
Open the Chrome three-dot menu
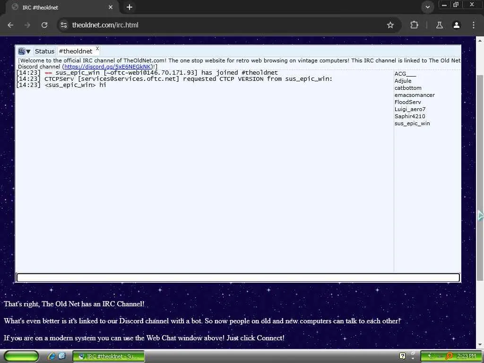pos(474,25)
